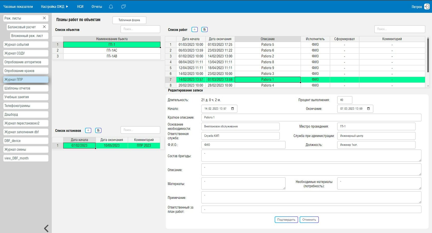
Task: Click the Отменить button
Action: coord(309,220)
